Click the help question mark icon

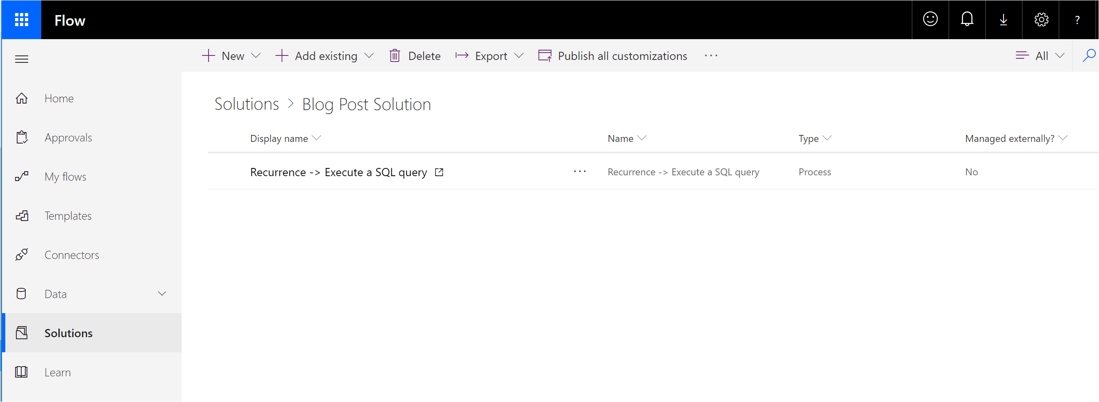tap(1077, 20)
